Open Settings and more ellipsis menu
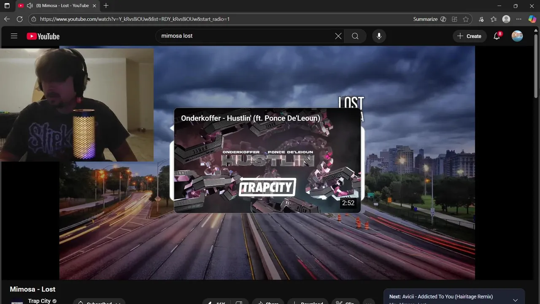The height and width of the screenshot is (304, 540). (x=519, y=19)
